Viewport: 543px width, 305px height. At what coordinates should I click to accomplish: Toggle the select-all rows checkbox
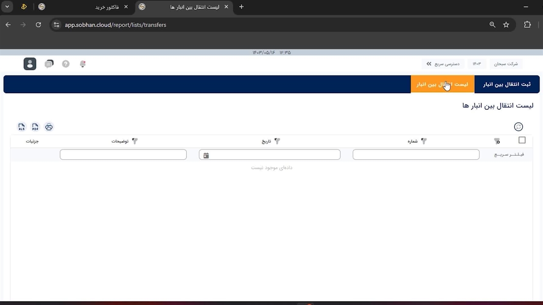click(x=522, y=140)
